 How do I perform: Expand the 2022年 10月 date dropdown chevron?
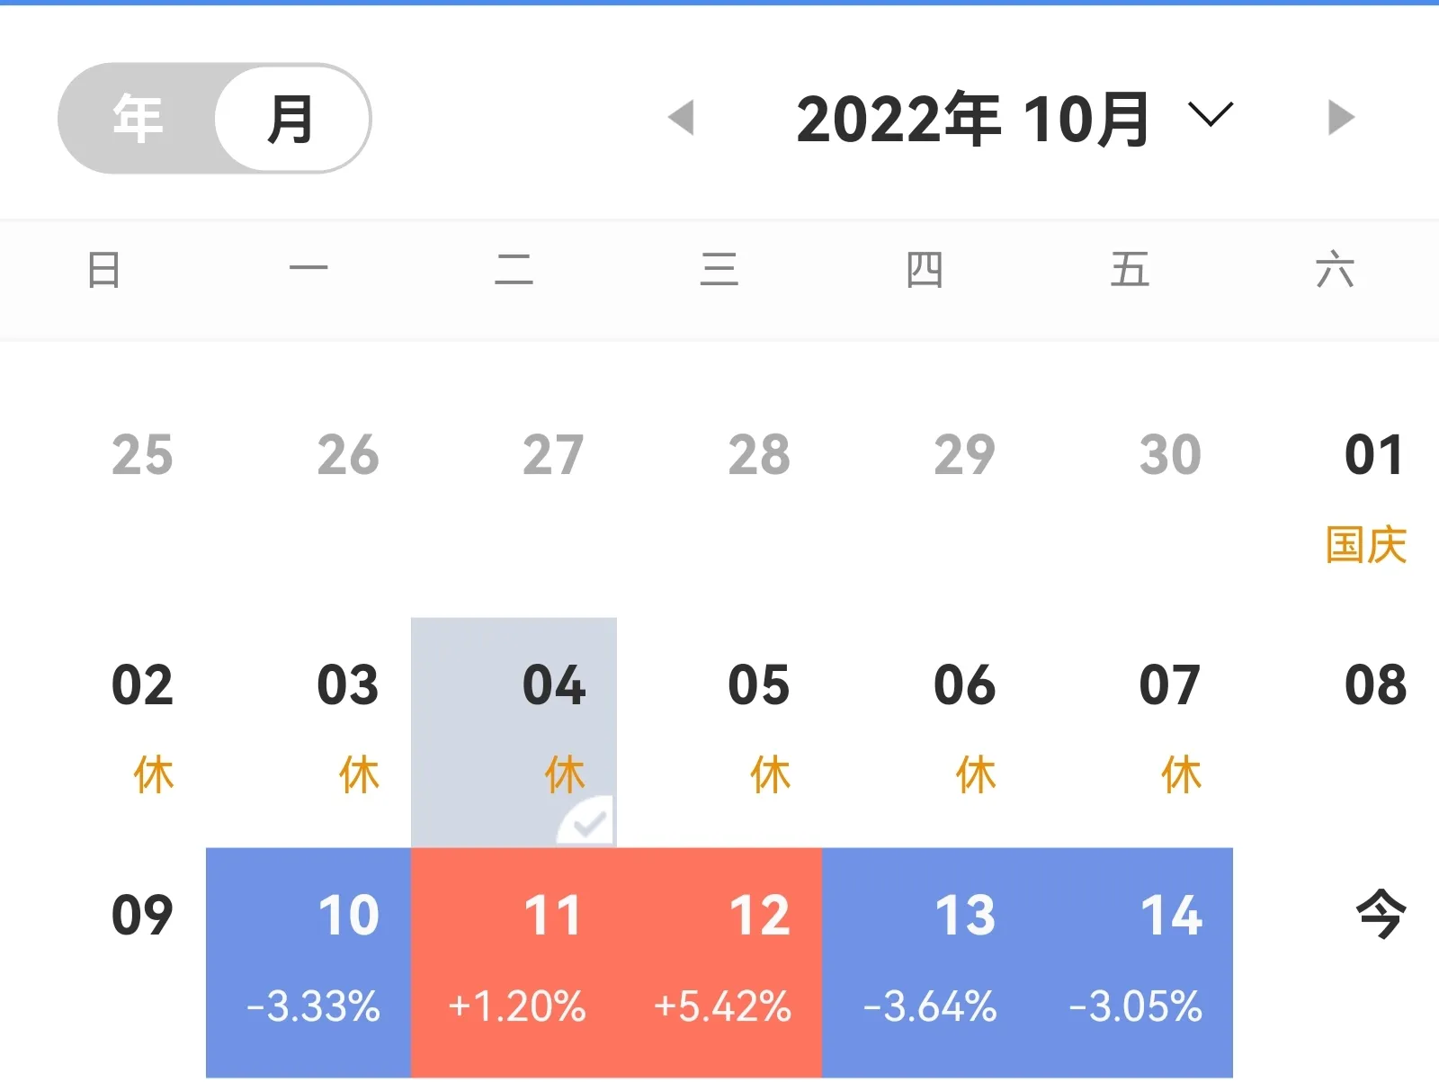coord(1210,115)
